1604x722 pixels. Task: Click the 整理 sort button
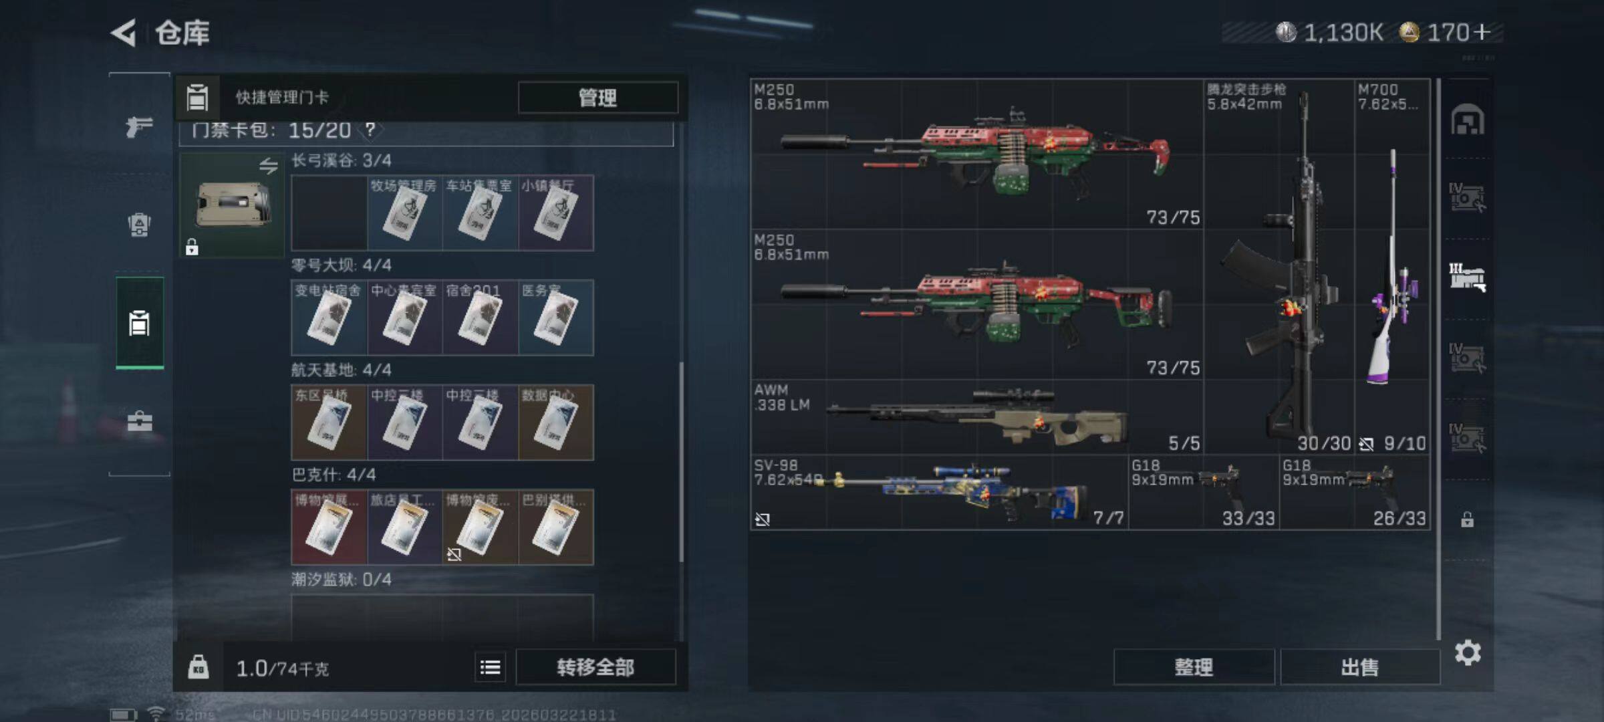(1194, 667)
